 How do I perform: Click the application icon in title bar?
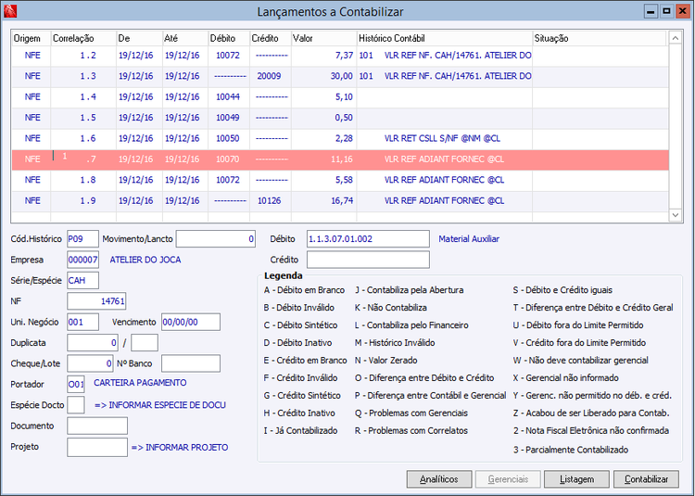coord(10,11)
